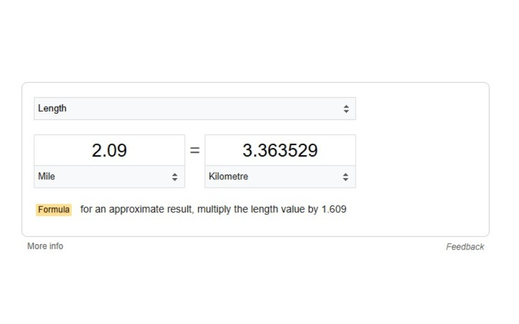Screen dimensions: 519x324
Task: Click the arrows icon beside Kilometre
Action: tap(345, 177)
